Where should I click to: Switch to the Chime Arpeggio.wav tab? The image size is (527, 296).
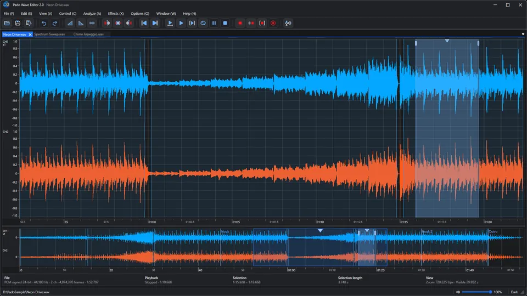(x=88, y=34)
